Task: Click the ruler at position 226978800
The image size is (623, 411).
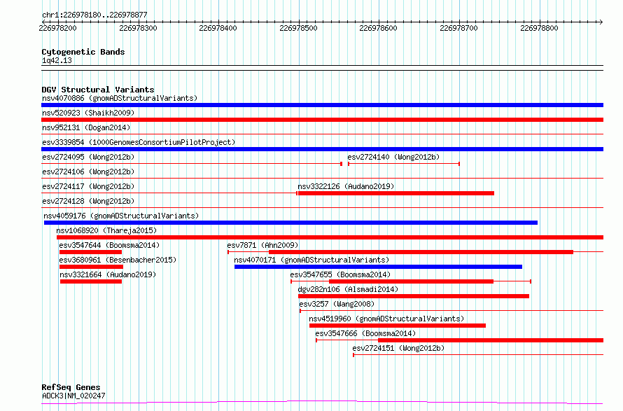Action: coord(539,28)
